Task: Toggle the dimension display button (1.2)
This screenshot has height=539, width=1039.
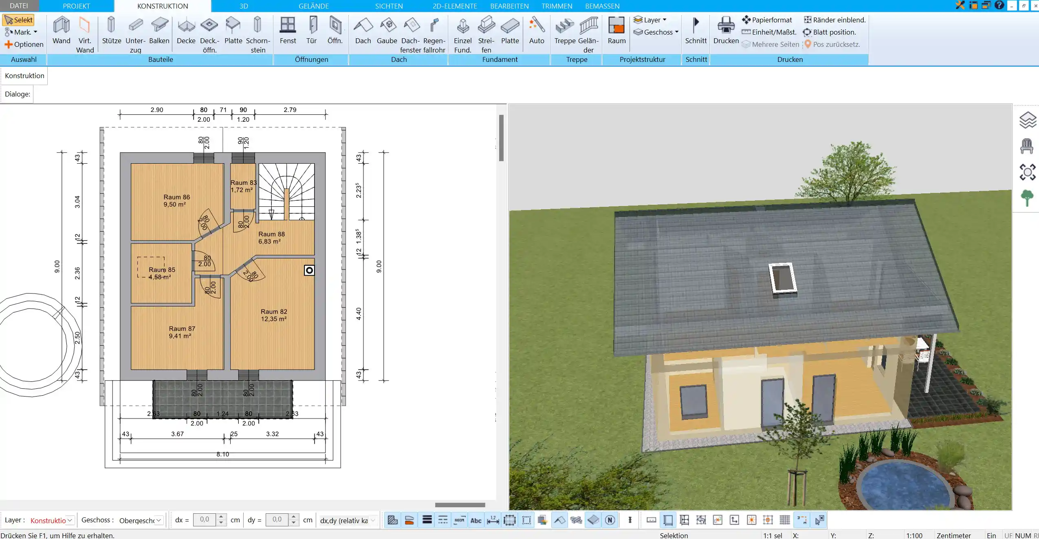Action: [493, 520]
